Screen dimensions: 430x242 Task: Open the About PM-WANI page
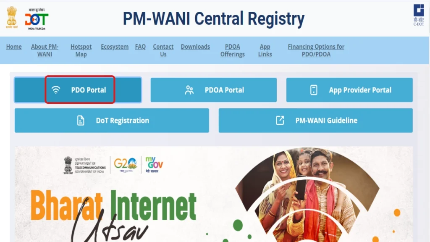45,50
